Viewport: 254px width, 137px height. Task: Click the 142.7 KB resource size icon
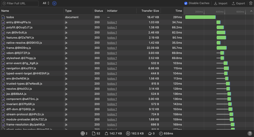106,133
